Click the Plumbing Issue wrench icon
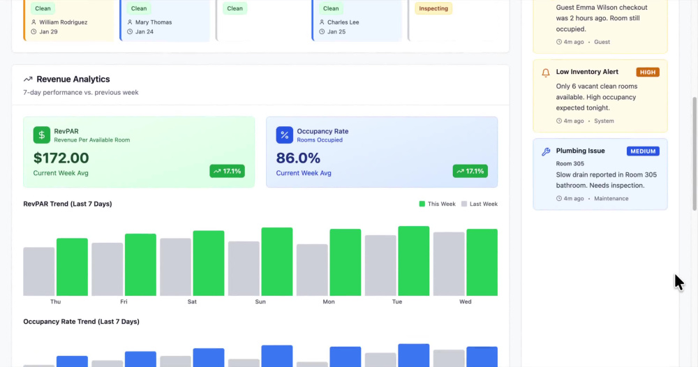This screenshot has height=367, width=698. pyautogui.click(x=546, y=151)
